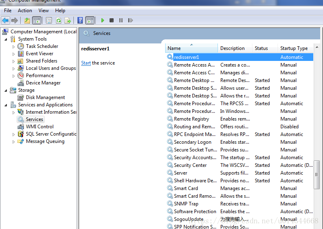Image resolution: width=323 pixels, height=229 pixels.
Task: Expand the SQL Server Configuration node
Action: [x=13, y=134]
